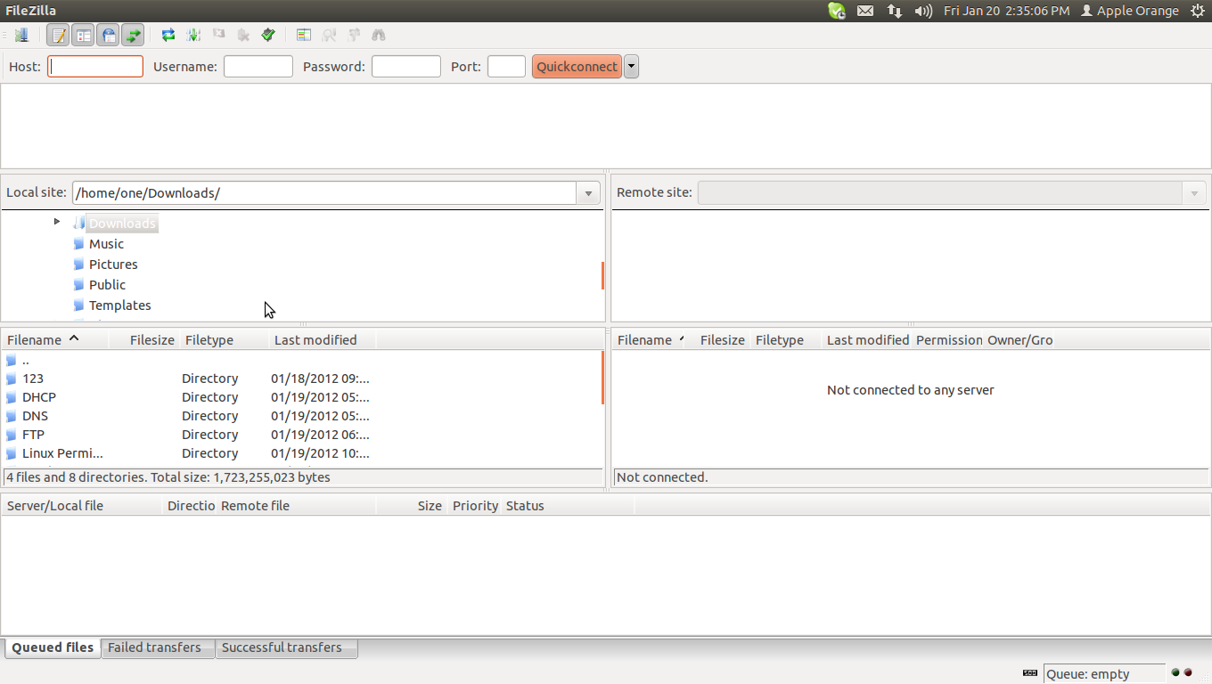Toggle the transfer queue display
The image size is (1212, 684).
click(x=133, y=35)
